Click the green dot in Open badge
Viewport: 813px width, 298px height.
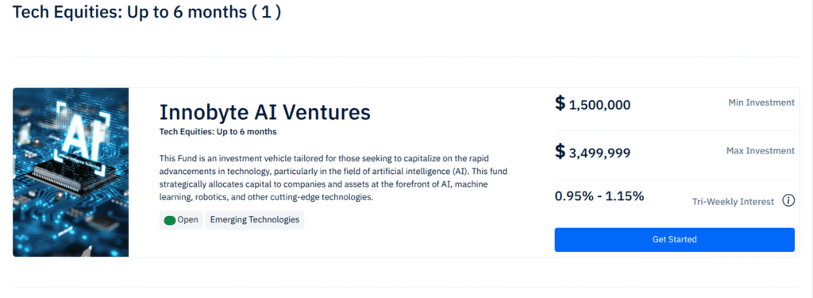click(170, 220)
